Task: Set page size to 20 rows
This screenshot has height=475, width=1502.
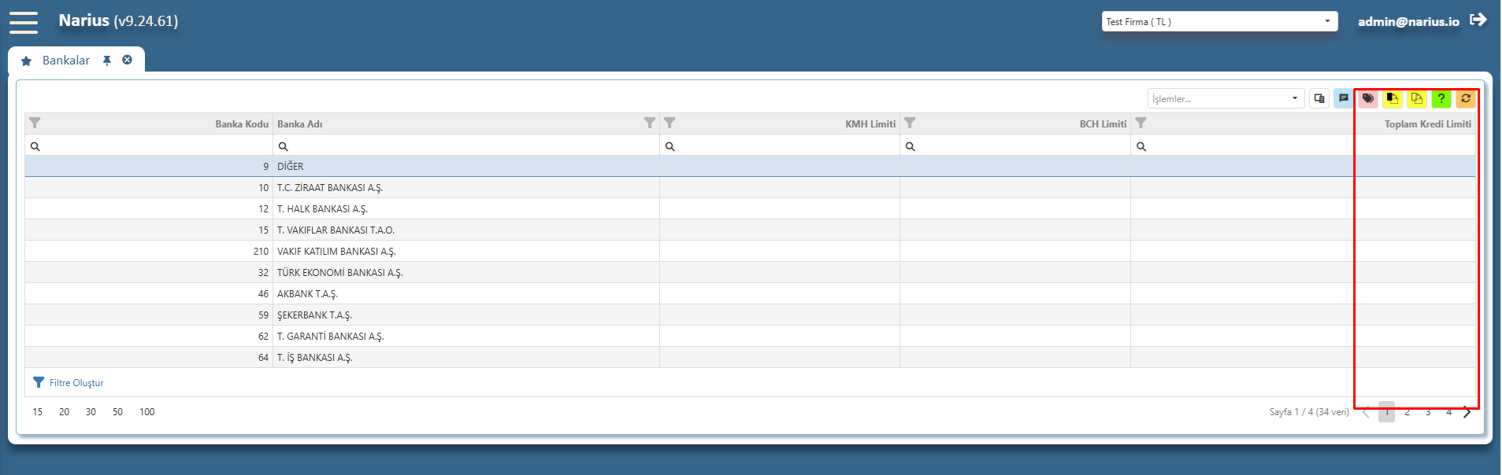Action: coord(65,412)
